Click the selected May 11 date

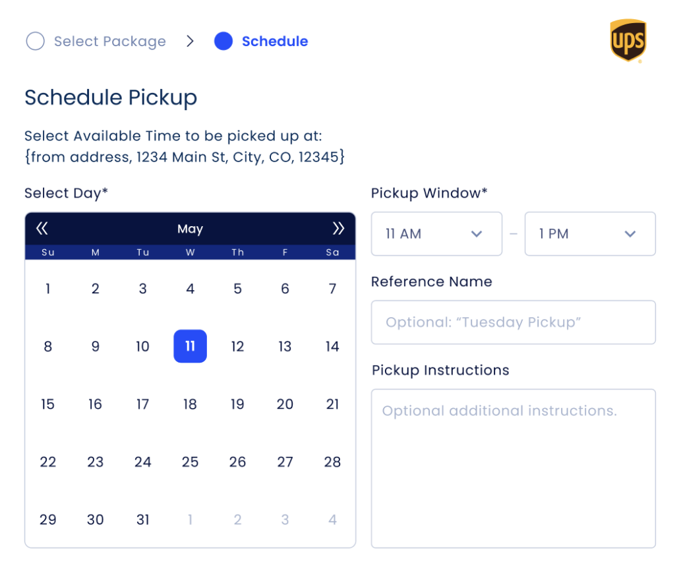pos(190,346)
